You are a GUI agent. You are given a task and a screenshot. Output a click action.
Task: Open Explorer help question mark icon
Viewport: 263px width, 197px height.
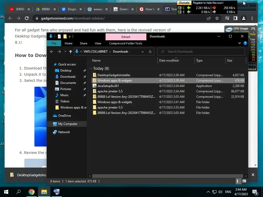pyautogui.click(x=245, y=43)
